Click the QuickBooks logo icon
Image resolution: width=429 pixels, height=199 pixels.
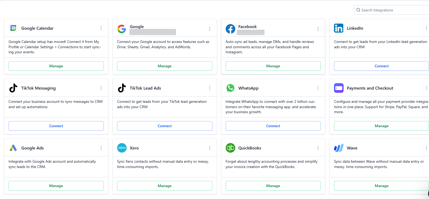[x=230, y=148]
